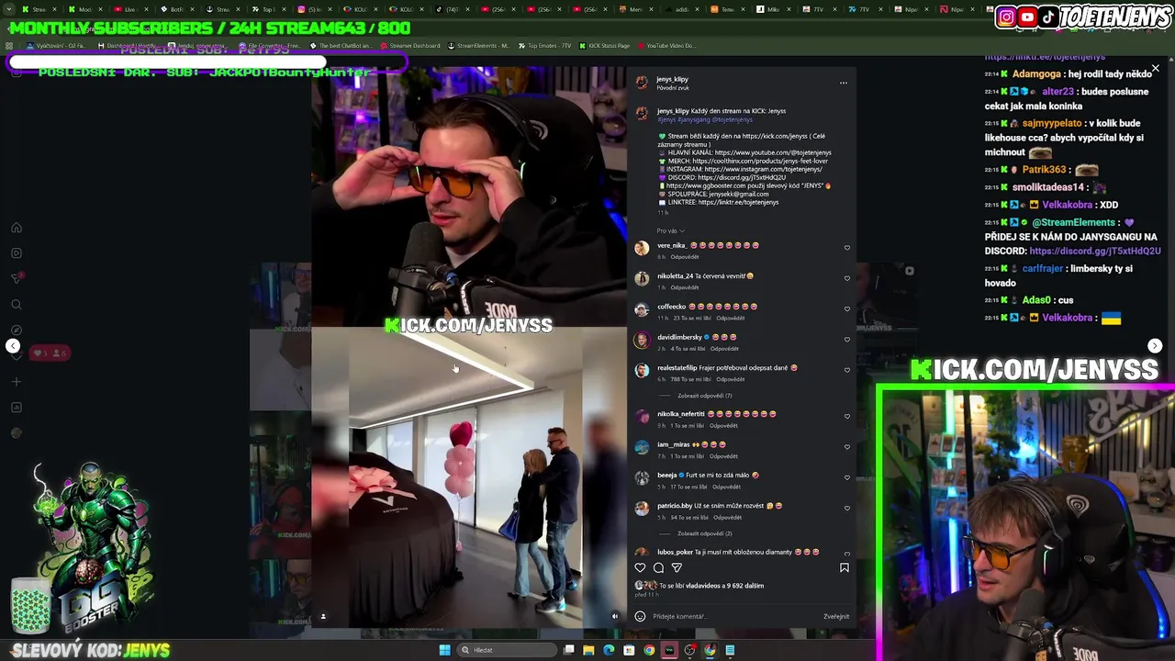Open the three-dot options menu of post

pyautogui.click(x=844, y=83)
